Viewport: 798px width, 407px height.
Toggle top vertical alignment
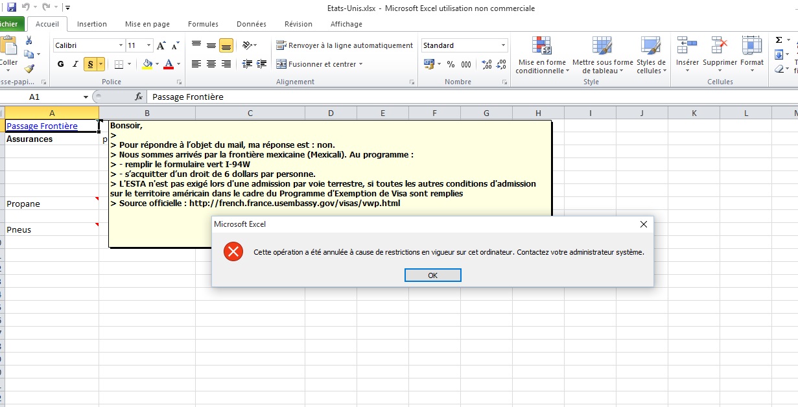pyautogui.click(x=196, y=45)
